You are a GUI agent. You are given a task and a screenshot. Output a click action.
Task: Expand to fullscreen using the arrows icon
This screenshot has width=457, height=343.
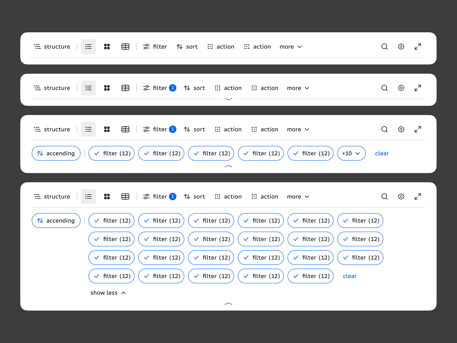[418, 47]
